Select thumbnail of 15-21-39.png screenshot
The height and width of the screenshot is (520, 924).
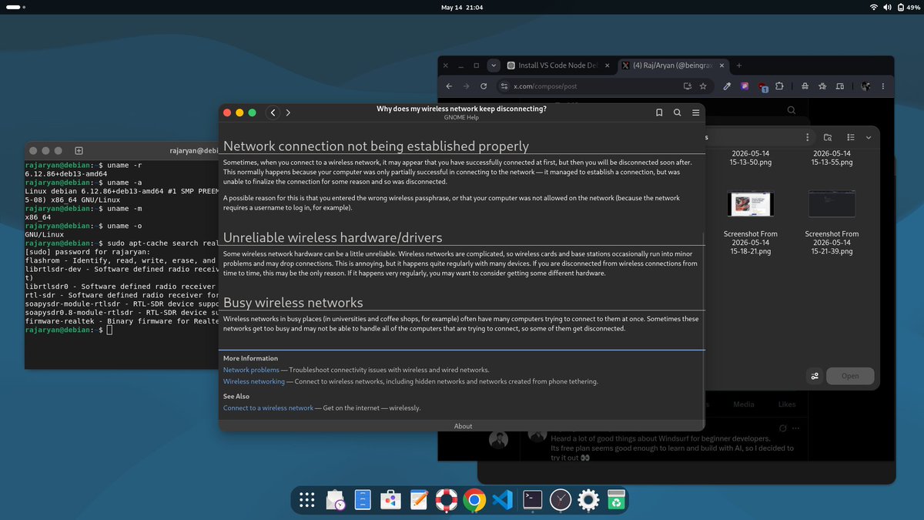point(832,203)
